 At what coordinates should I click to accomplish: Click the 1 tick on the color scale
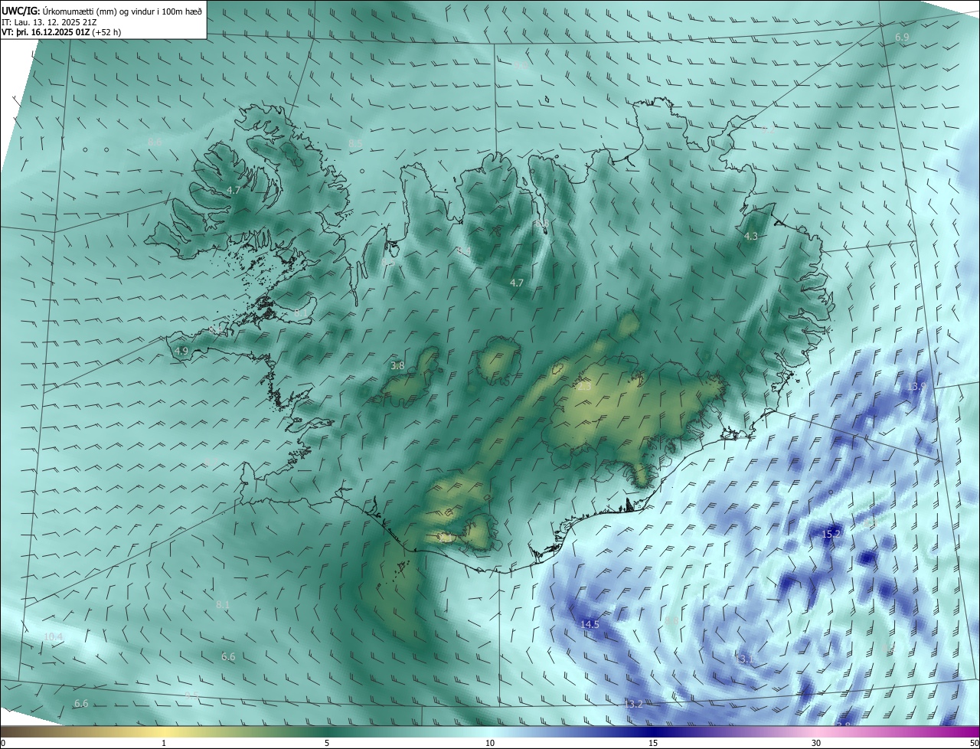pyautogui.click(x=164, y=744)
